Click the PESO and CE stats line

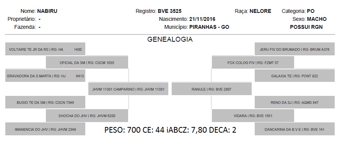(170, 130)
